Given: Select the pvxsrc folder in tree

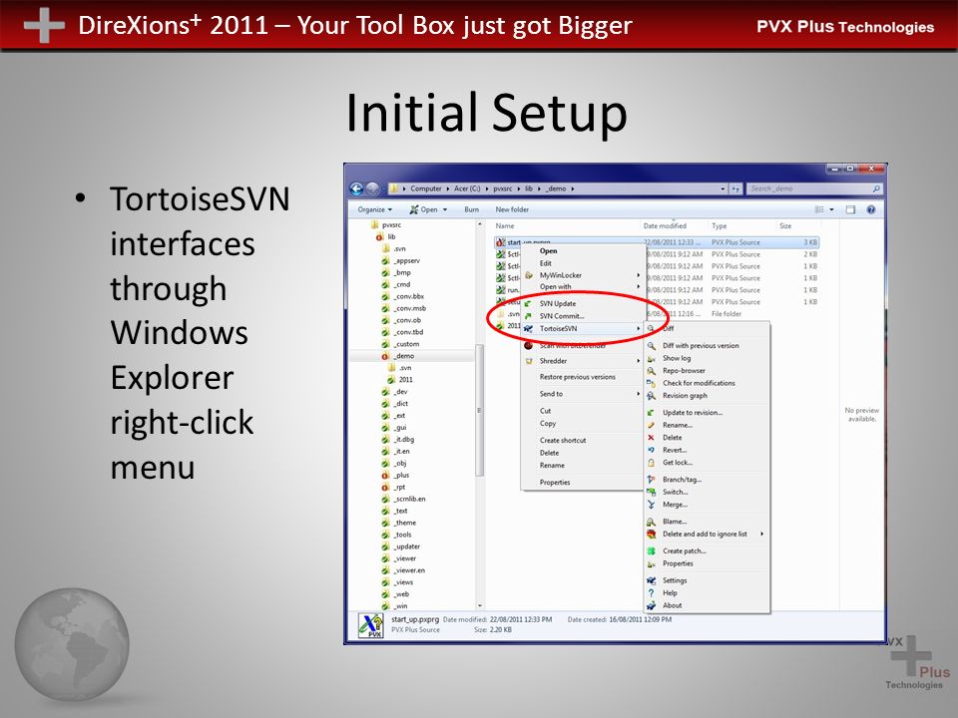Looking at the screenshot, I should tap(391, 224).
